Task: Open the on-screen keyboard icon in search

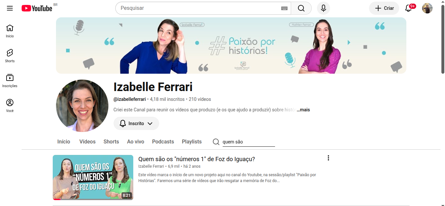Action: (x=284, y=8)
